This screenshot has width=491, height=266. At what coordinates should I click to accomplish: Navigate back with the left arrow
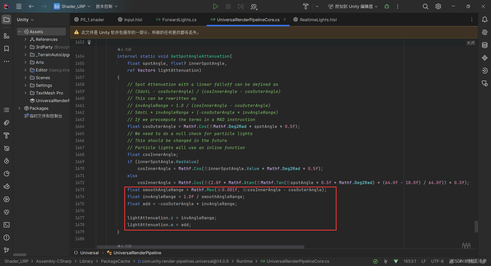tap(31, 6)
